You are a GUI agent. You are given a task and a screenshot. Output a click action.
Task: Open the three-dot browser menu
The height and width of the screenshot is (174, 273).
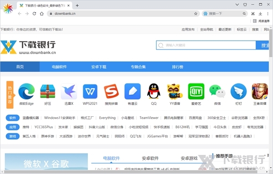click(268, 14)
